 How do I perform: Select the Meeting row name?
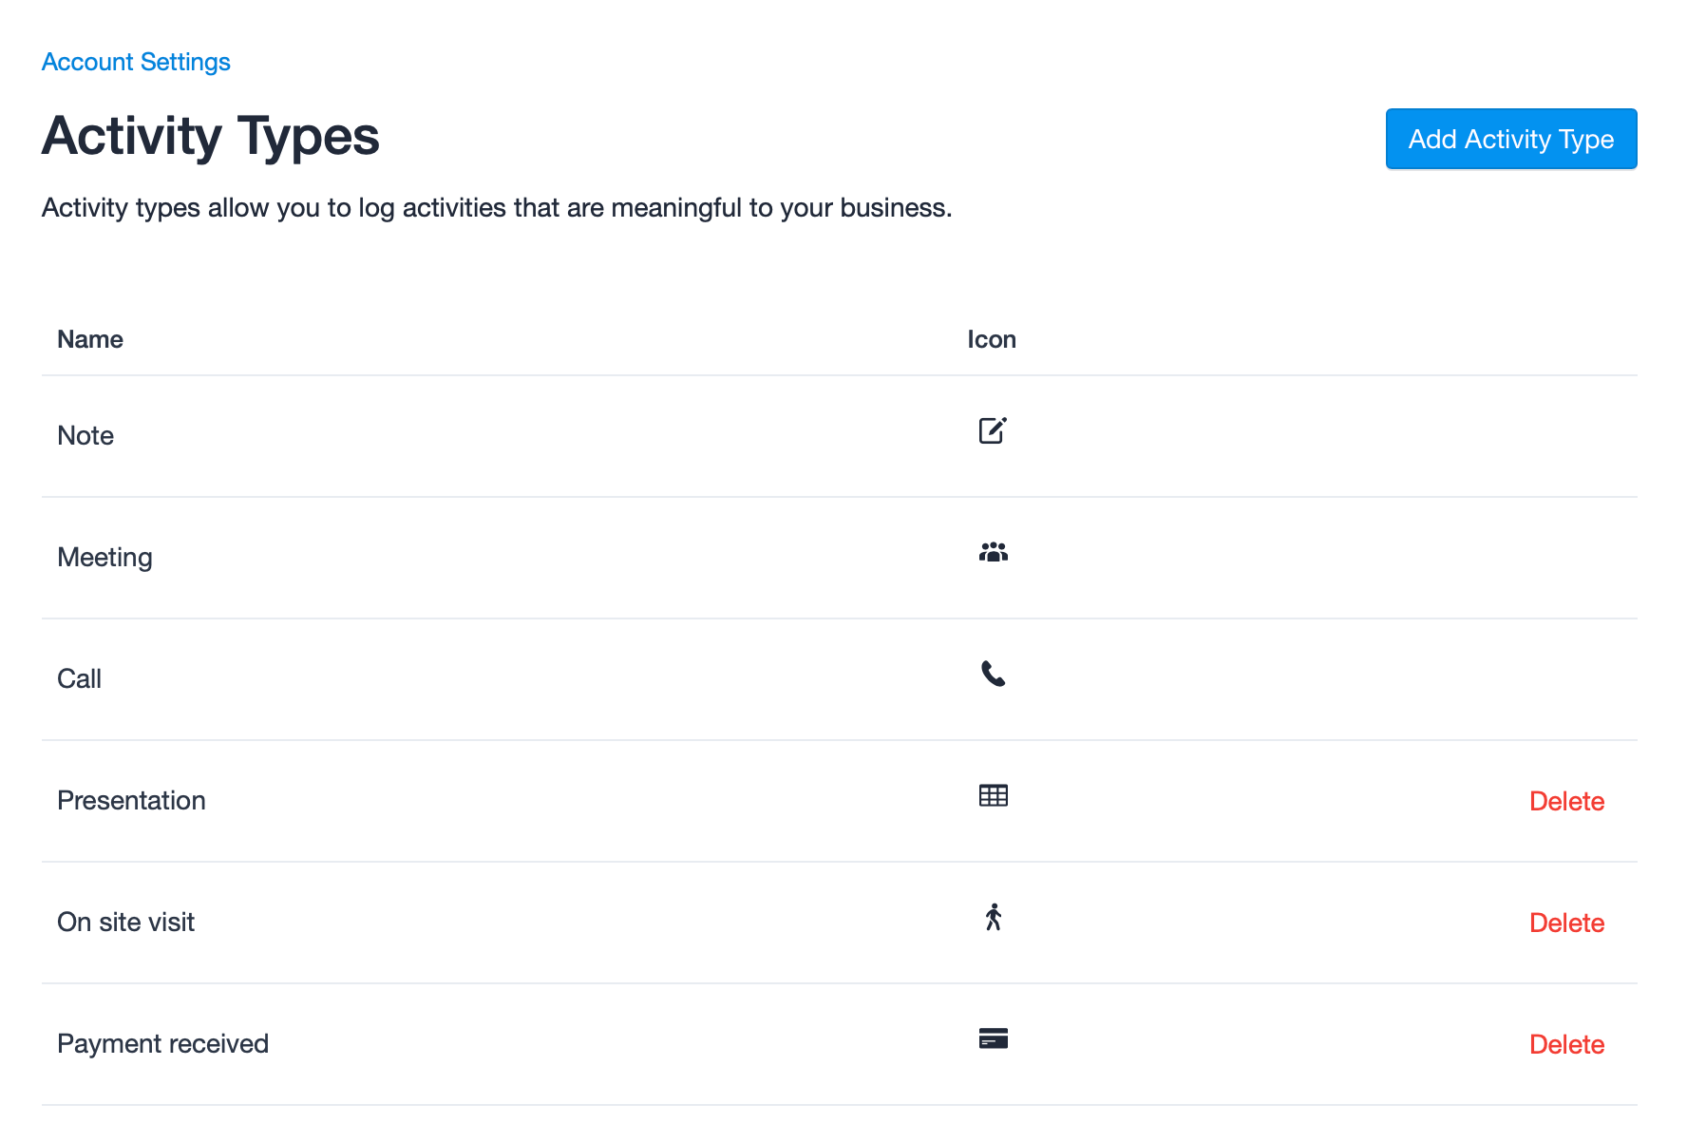coord(104,557)
